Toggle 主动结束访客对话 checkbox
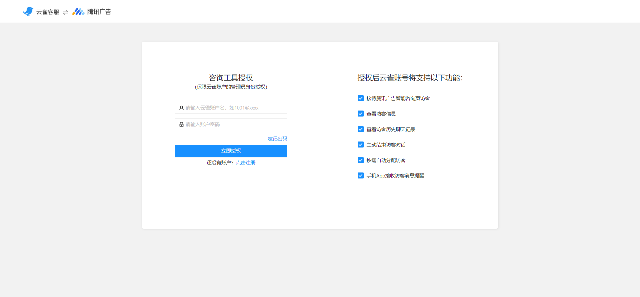The height and width of the screenshot is (297, 640). (361, 145)
